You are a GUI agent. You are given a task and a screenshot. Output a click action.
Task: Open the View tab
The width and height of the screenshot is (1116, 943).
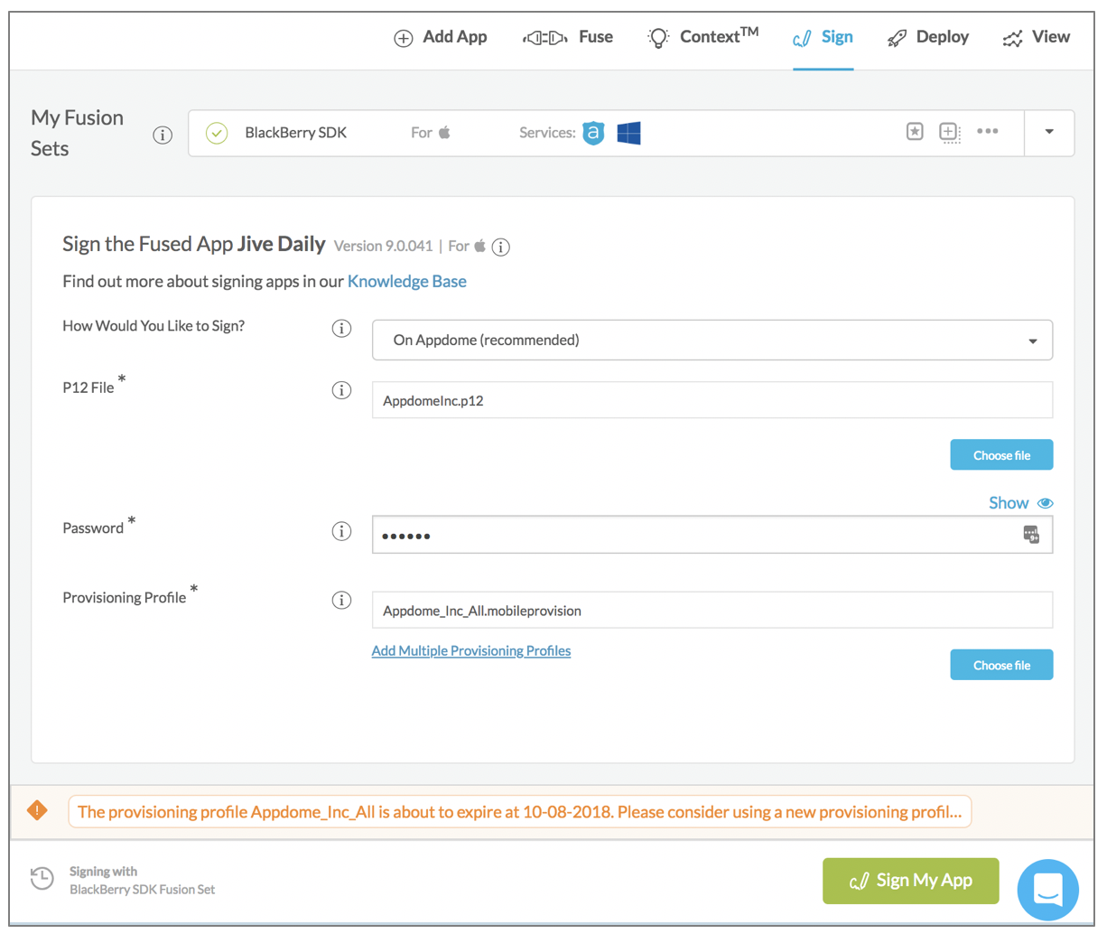point(1037,37)
